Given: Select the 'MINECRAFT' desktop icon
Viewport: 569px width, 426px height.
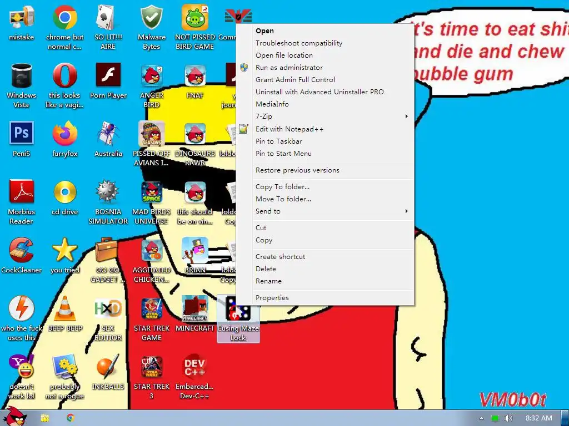Looking at the screenshot, I should 195,315.
